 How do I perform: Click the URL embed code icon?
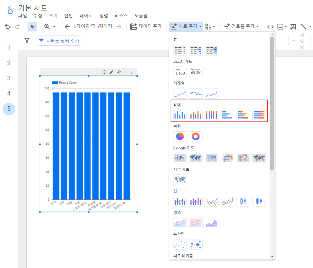tap(271, 27)
